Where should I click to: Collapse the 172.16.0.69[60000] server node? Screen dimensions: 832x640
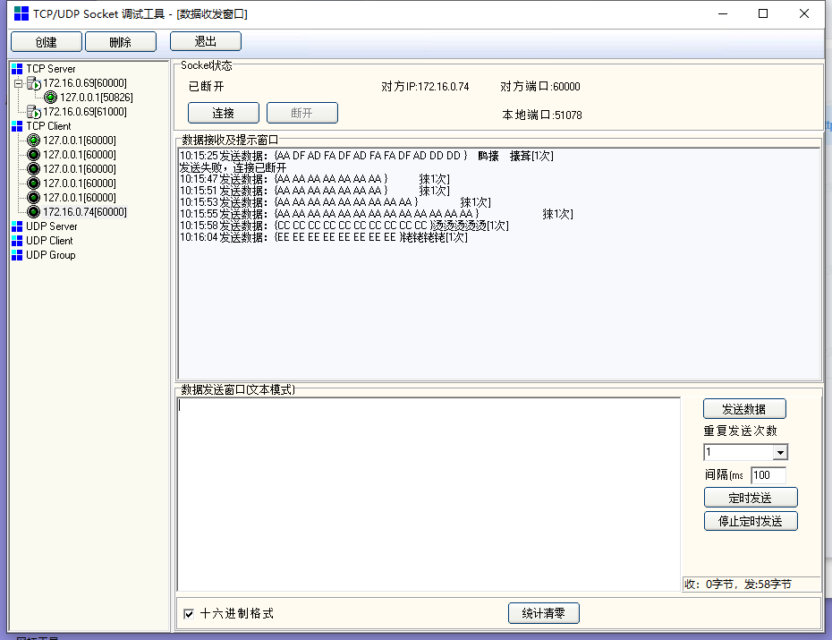(x=18, y=83)
